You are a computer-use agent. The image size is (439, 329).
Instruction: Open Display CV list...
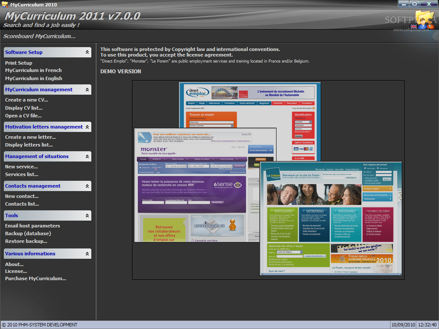pos(24,108)
